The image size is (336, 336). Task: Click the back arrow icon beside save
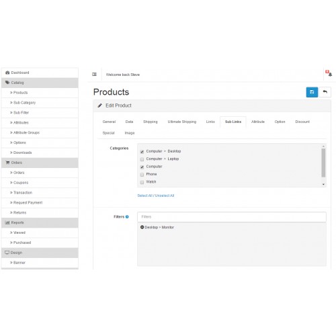coord(325,92)
